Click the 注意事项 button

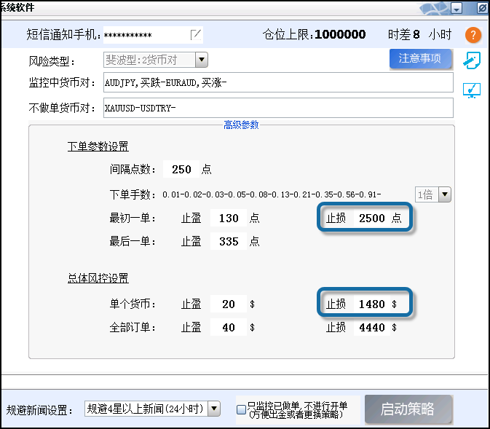click(420, 58)
